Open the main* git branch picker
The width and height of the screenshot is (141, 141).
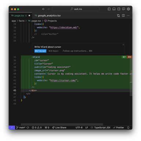coord(21,127)
